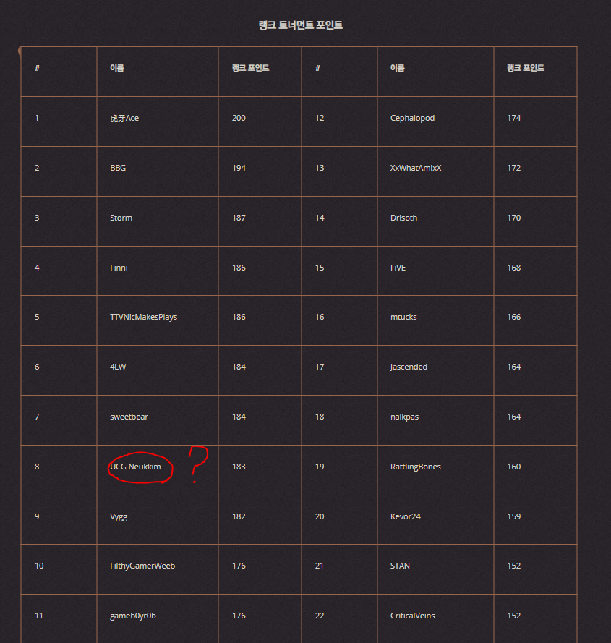
Task: Click the red question mark annotation
Action: [x=198, y=464]
